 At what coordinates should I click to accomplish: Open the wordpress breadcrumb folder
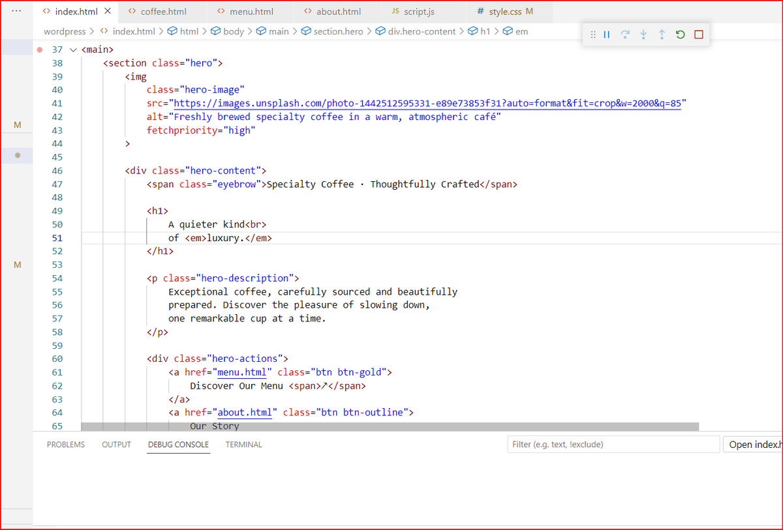(x=65, y=31)
